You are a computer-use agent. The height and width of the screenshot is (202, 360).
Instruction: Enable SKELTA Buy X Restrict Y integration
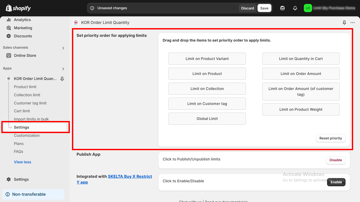pyautogui.click(x=336, y=182)
